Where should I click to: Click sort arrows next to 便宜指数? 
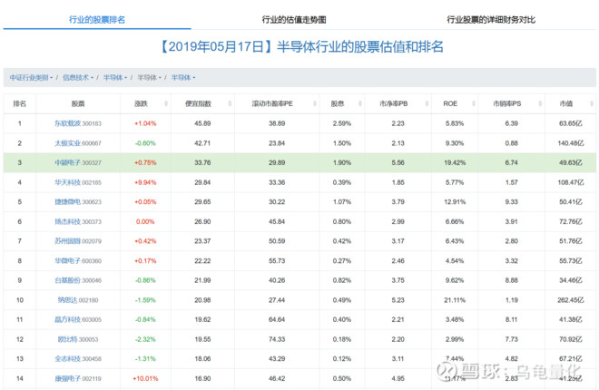(x=230, y=103)
